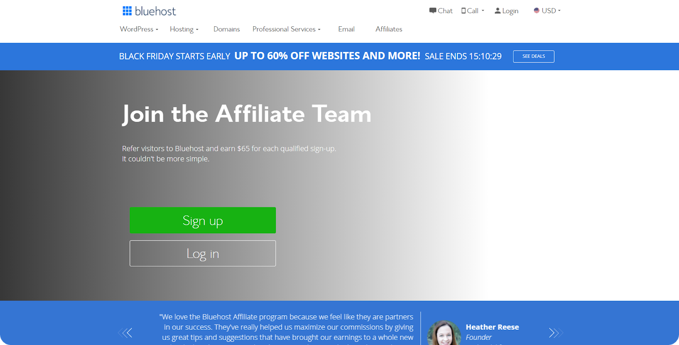Click the US flag currency icon
The height and width of the screenshot is (345, 679).
tap(536, 11)
